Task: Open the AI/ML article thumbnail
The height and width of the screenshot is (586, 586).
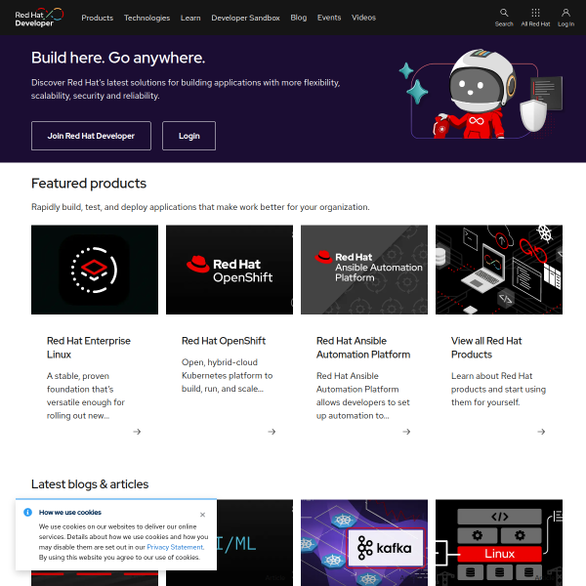Action: 255,543
